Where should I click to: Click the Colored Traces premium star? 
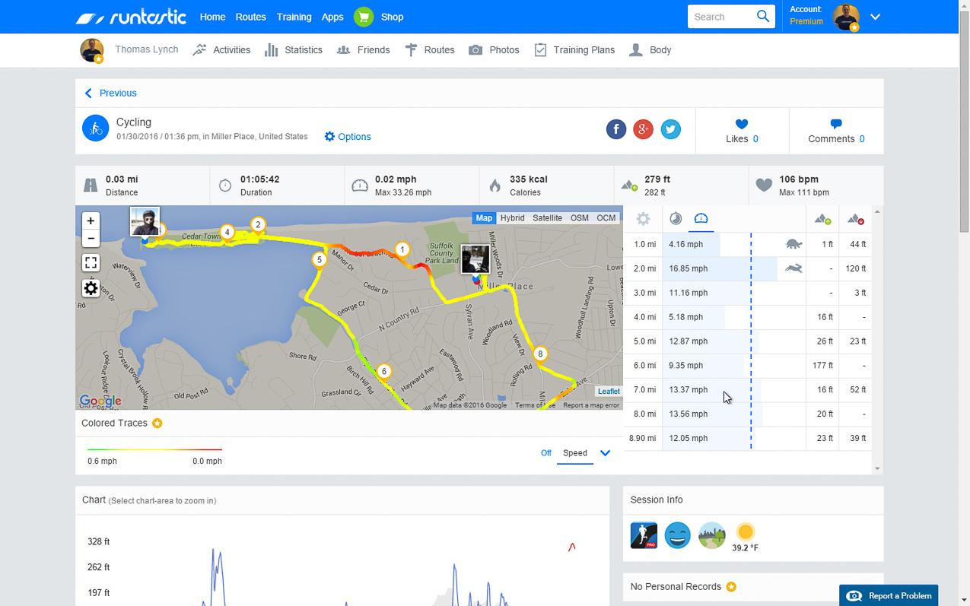(x=157, y=424)
